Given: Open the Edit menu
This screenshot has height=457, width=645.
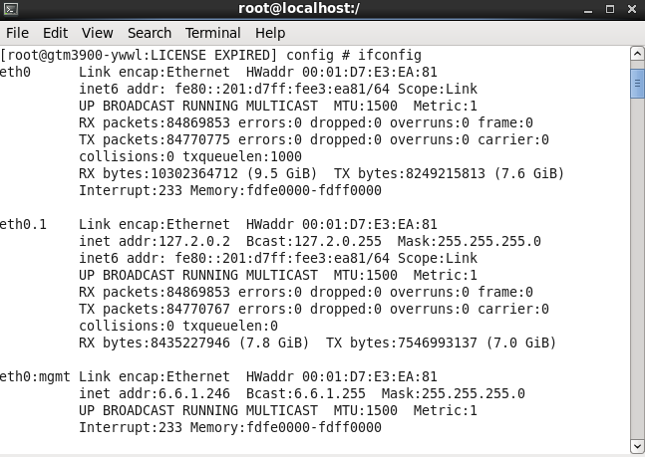Looking at the screenshot, I should [x=55, y=33].
